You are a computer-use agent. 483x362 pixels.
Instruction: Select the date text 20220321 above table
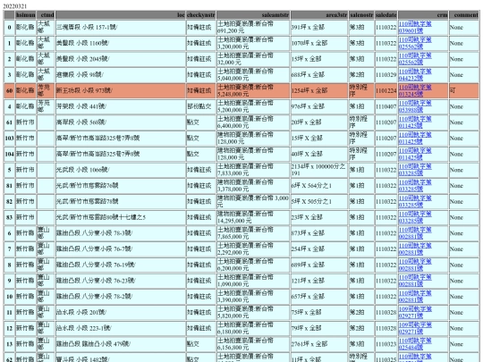click(x=15, y=6)
